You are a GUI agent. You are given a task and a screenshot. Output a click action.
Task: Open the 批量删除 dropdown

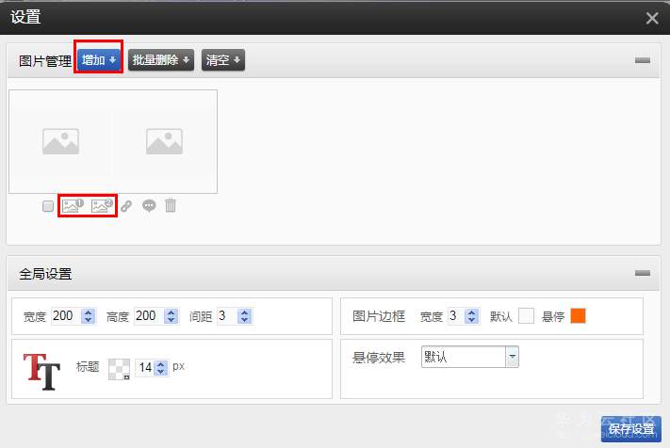pos(160,59)
